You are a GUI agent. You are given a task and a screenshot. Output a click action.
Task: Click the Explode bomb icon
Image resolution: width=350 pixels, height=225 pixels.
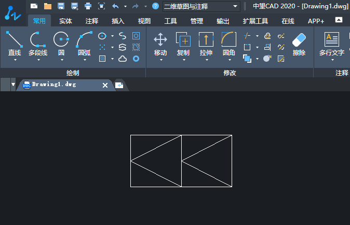click(x=267, y=59)
